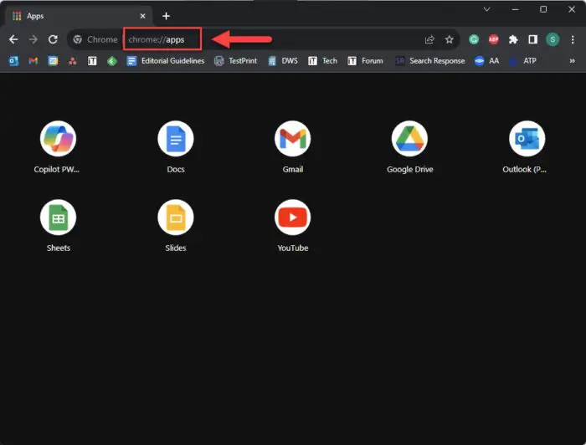The width and height of the screenshot is (586, 445).
Task: Minimize the Chrome window
Action: [x=516, y=9]
